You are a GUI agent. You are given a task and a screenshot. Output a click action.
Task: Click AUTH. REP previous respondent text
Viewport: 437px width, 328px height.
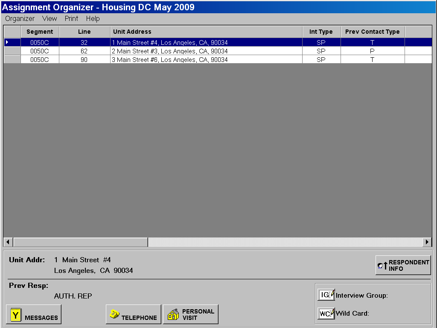pyautogui.click(x=73, y=296)
